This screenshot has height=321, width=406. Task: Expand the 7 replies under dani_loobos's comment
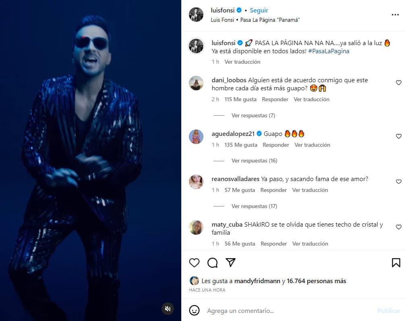[x=253, y=115]
